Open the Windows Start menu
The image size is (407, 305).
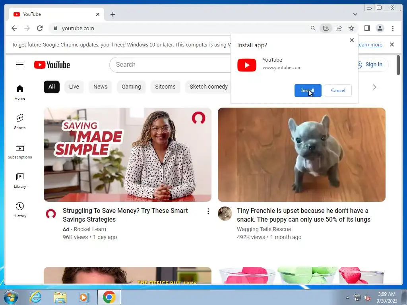pyautogui.click(x=11, y=297)
